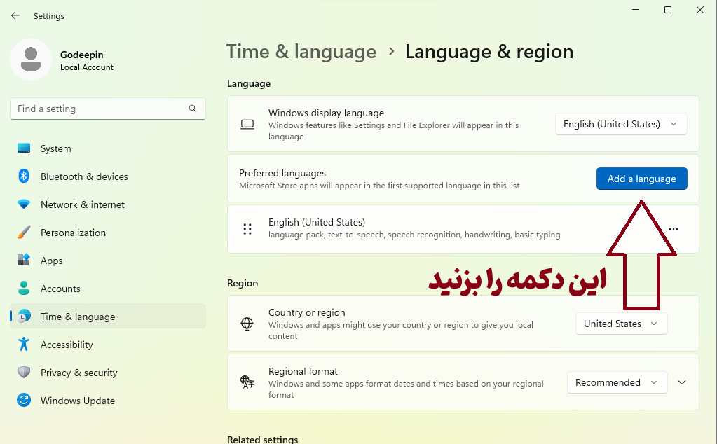Click the Local Account text
717x444 pixels.
point(87,67)
